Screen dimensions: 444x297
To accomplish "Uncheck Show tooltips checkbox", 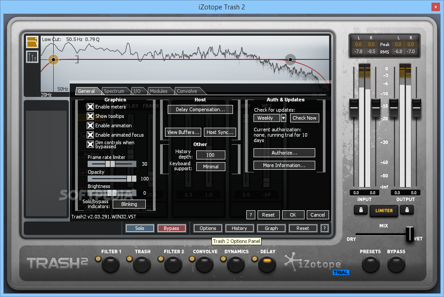I will [90, 116].
